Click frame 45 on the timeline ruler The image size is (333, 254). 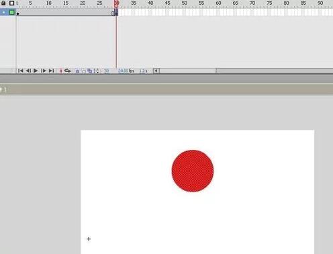(x=167, y=3)
